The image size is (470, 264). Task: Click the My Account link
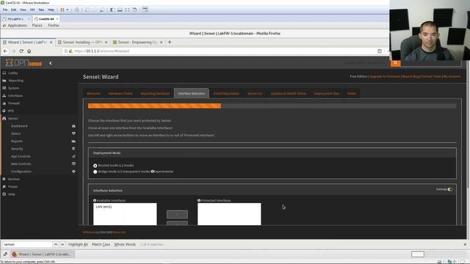(x=452, y=76)
